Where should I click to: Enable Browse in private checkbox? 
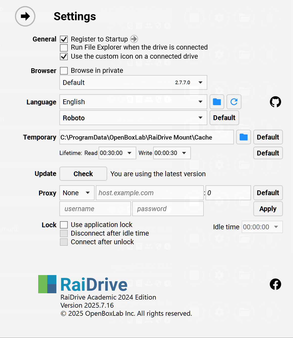(x=64, y=71)
